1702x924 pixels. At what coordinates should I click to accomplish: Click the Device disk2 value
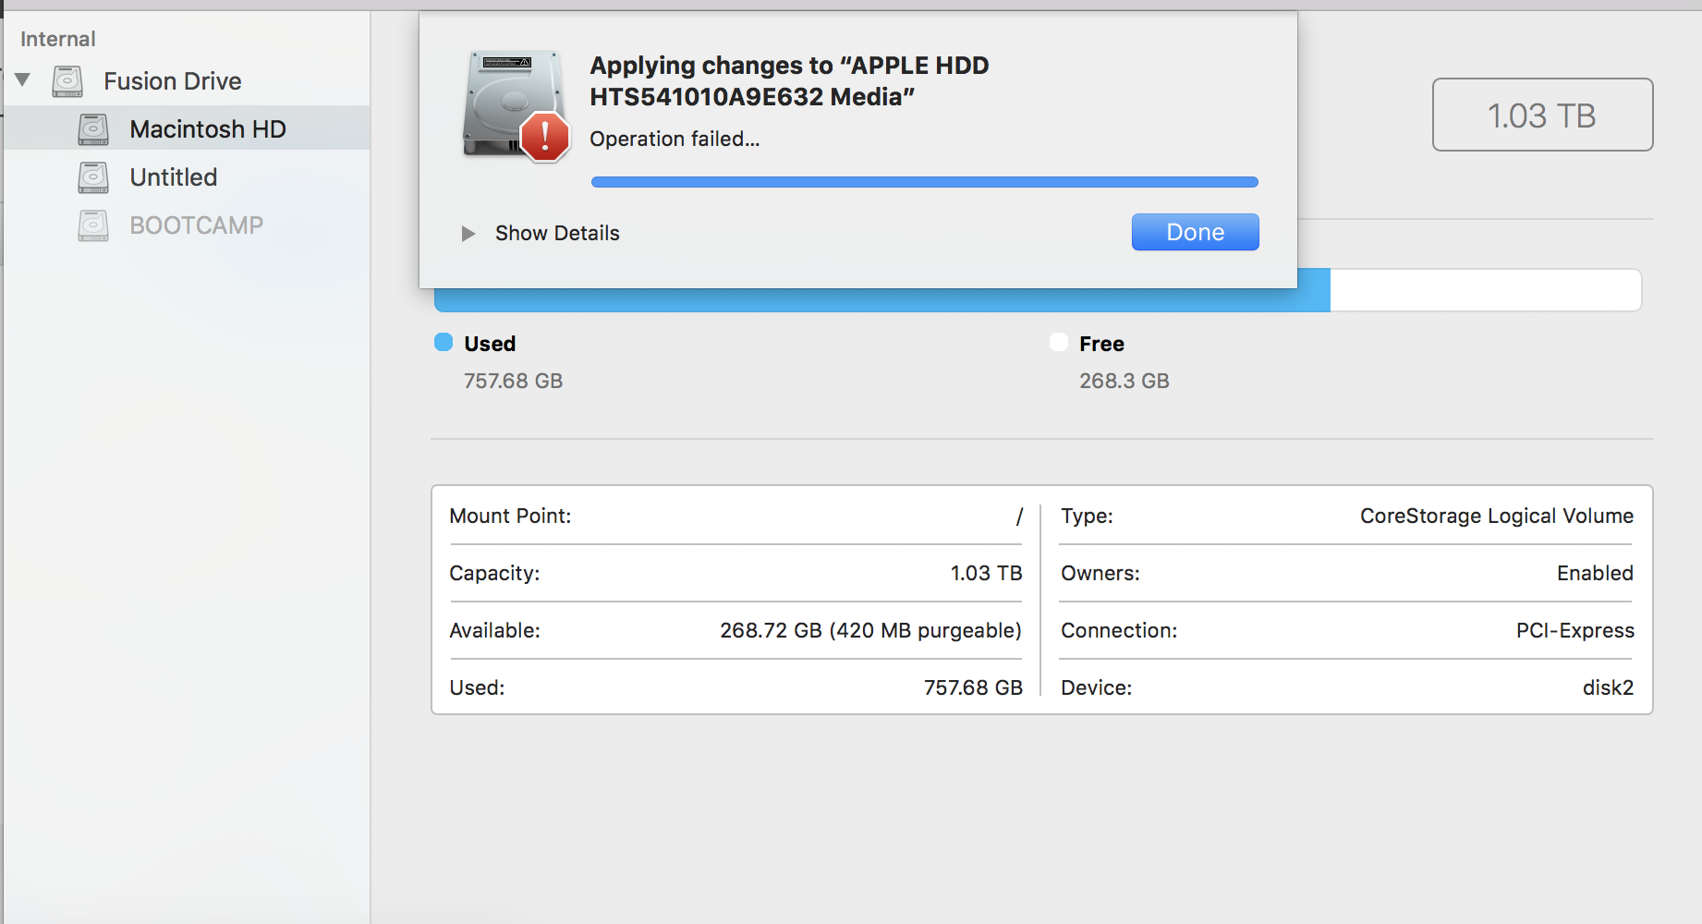coord(1608,687)
